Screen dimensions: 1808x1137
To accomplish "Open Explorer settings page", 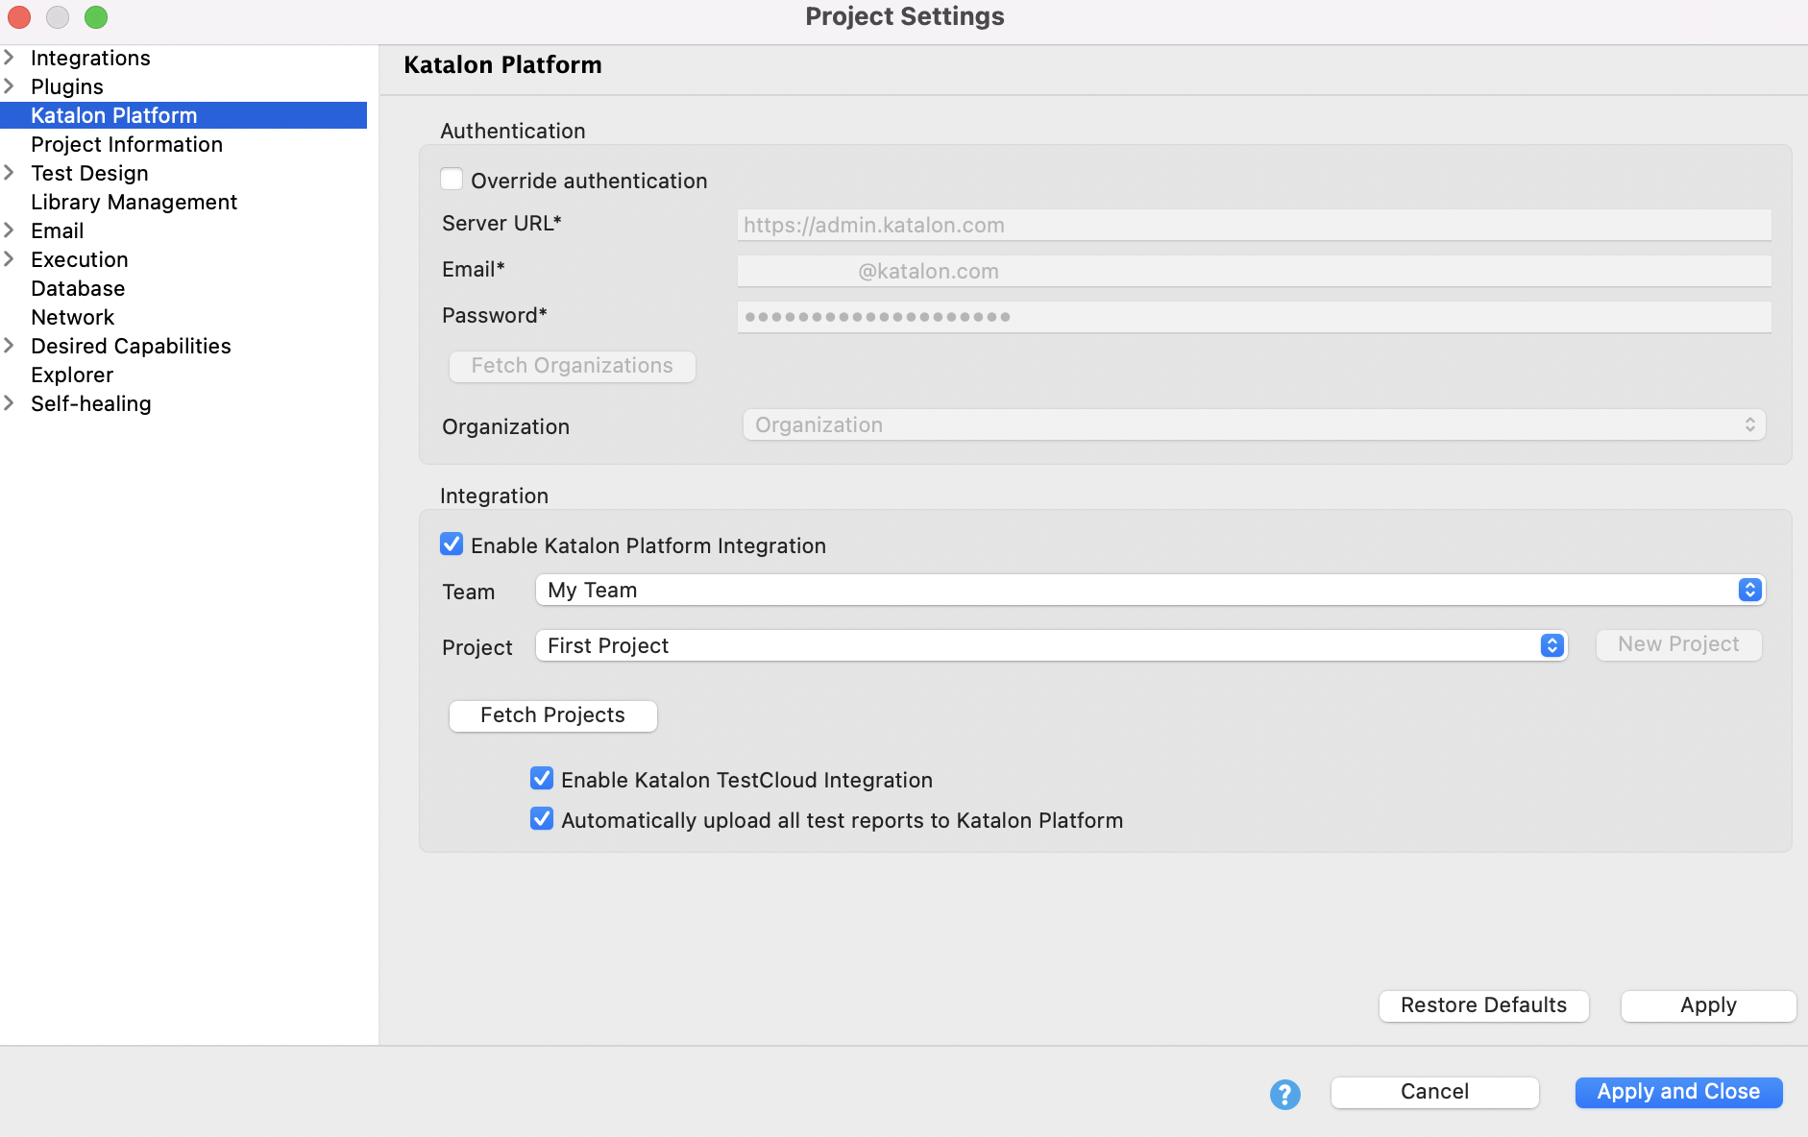I will click(72, 375).
